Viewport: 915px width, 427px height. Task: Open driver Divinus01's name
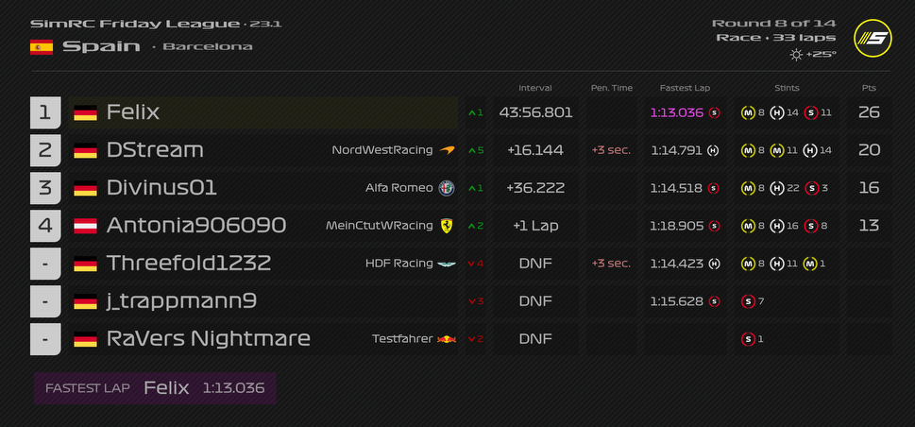(x=161, y=188)
